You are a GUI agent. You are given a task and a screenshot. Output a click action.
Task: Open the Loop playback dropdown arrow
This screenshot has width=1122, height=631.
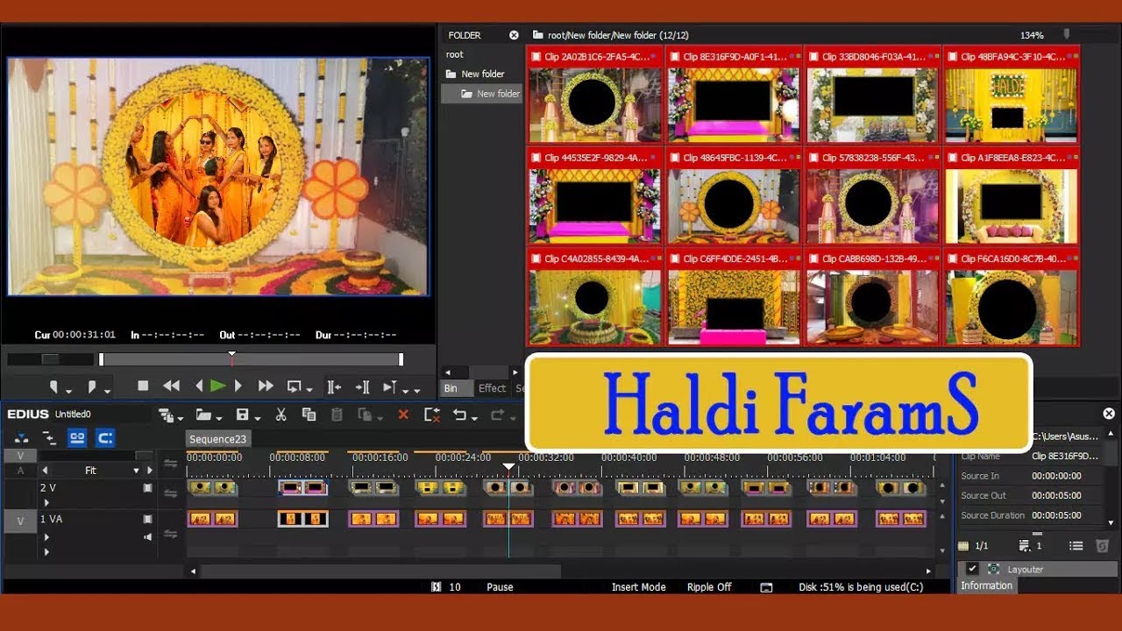coord(309,391)
